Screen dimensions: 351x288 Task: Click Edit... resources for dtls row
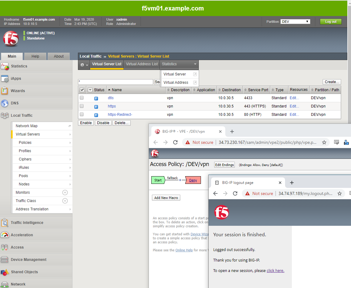(x=294, y=98)
